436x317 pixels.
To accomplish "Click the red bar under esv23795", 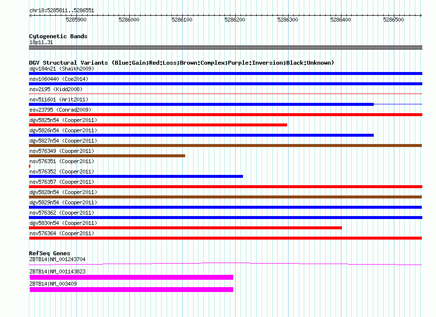I will tap(225, 115).
